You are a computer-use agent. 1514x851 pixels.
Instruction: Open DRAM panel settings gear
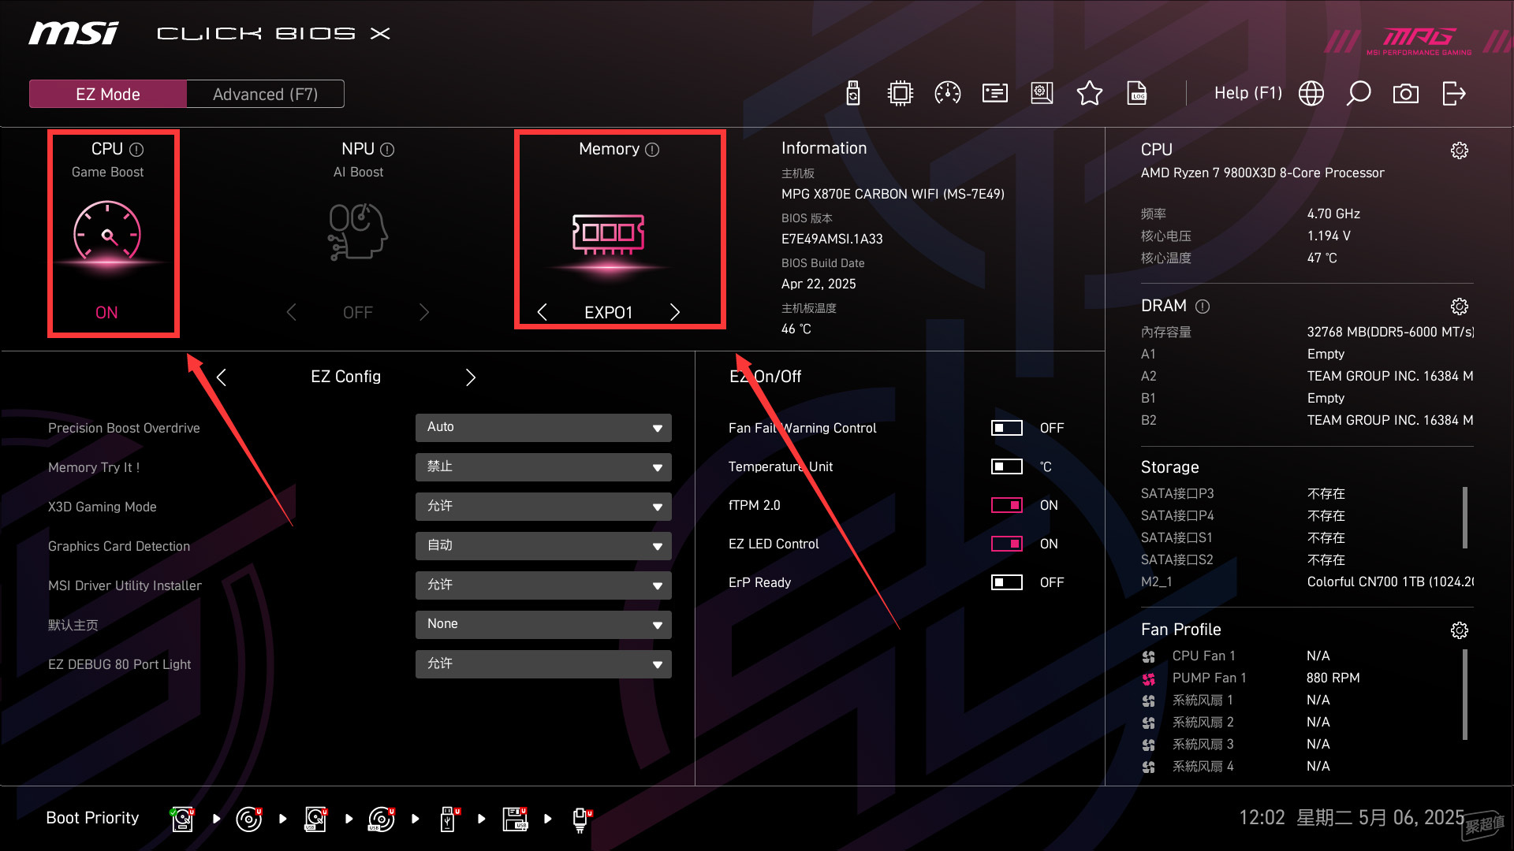pyautogui.click(x=1459, y=307)
